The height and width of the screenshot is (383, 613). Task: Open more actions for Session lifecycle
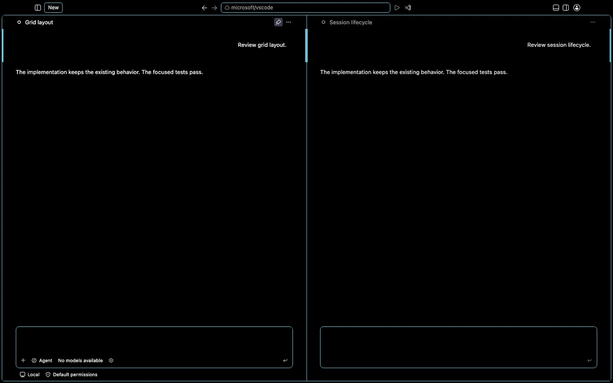(593, 22)
